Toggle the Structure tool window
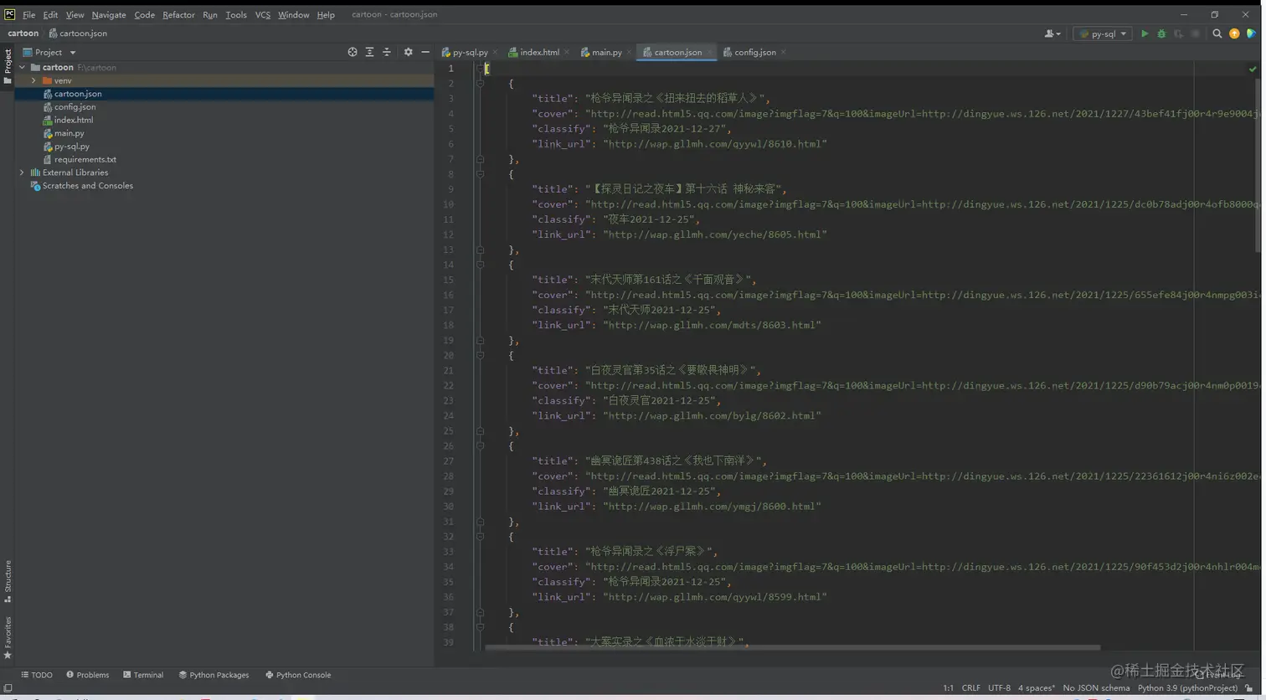 (x=8, y=581)
